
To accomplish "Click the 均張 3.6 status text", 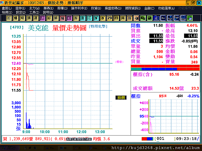I will coord(102,139).
